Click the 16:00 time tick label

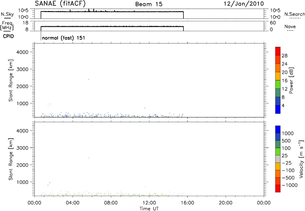tap(187, 203)
